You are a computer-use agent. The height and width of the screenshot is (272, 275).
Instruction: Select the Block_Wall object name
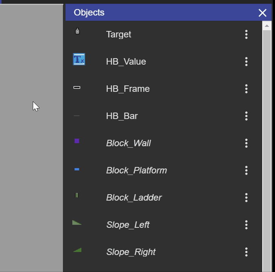pyautogui.click(x=128, y=143)
